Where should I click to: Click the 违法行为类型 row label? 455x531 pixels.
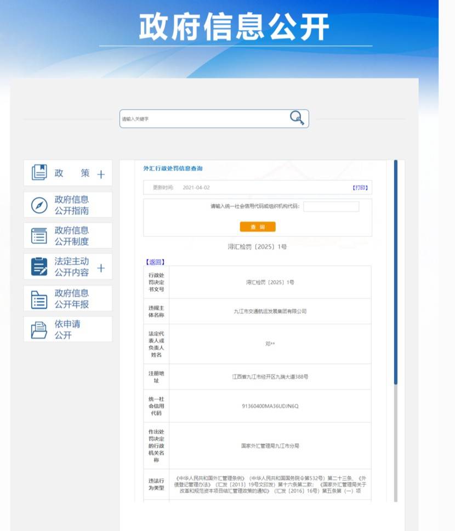pyautogui.click(x=156, y=484)
